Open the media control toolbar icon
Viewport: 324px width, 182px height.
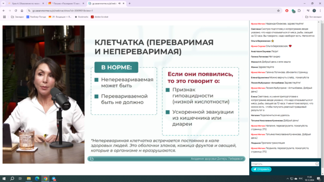click(308, 11)
